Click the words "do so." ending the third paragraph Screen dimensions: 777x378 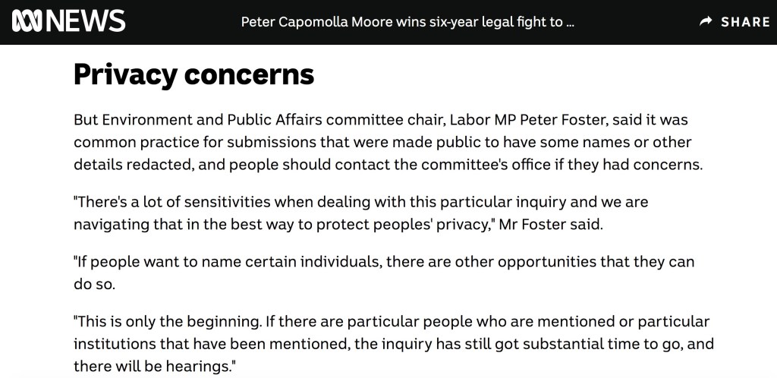coord(94,284)
